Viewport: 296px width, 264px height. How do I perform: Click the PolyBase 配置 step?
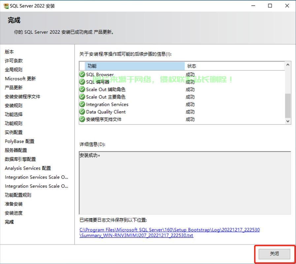tap(19, 141)
